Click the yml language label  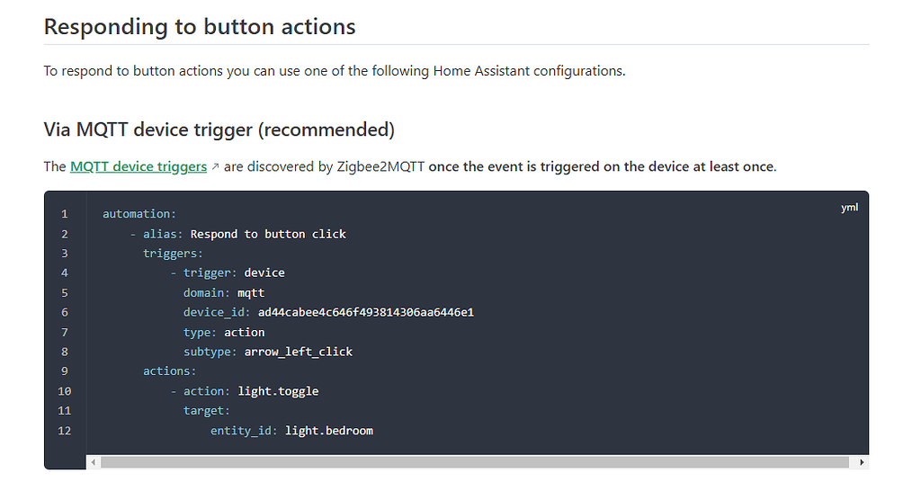[849, 207]
